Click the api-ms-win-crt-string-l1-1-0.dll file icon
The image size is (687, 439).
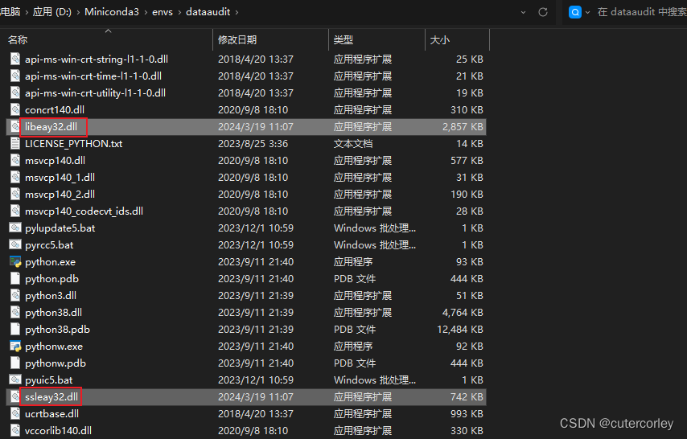click(x=15, y=59)
